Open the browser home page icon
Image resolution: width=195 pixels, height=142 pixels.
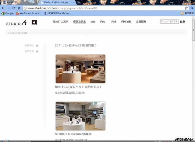(x=19, y=8)
